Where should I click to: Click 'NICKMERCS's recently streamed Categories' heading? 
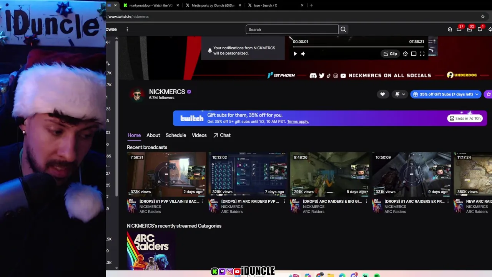click(174, 226)
